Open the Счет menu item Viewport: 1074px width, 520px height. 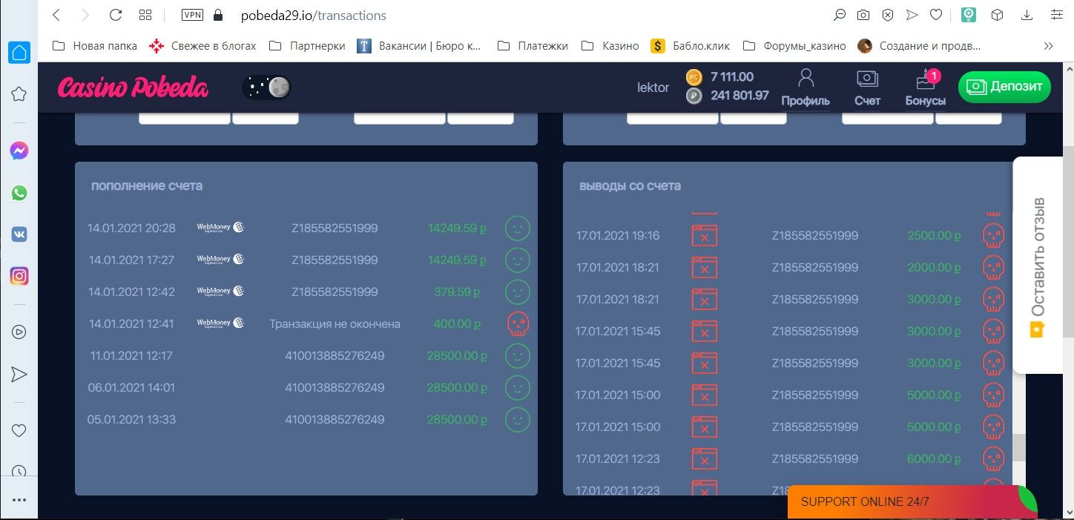point(867,88)
